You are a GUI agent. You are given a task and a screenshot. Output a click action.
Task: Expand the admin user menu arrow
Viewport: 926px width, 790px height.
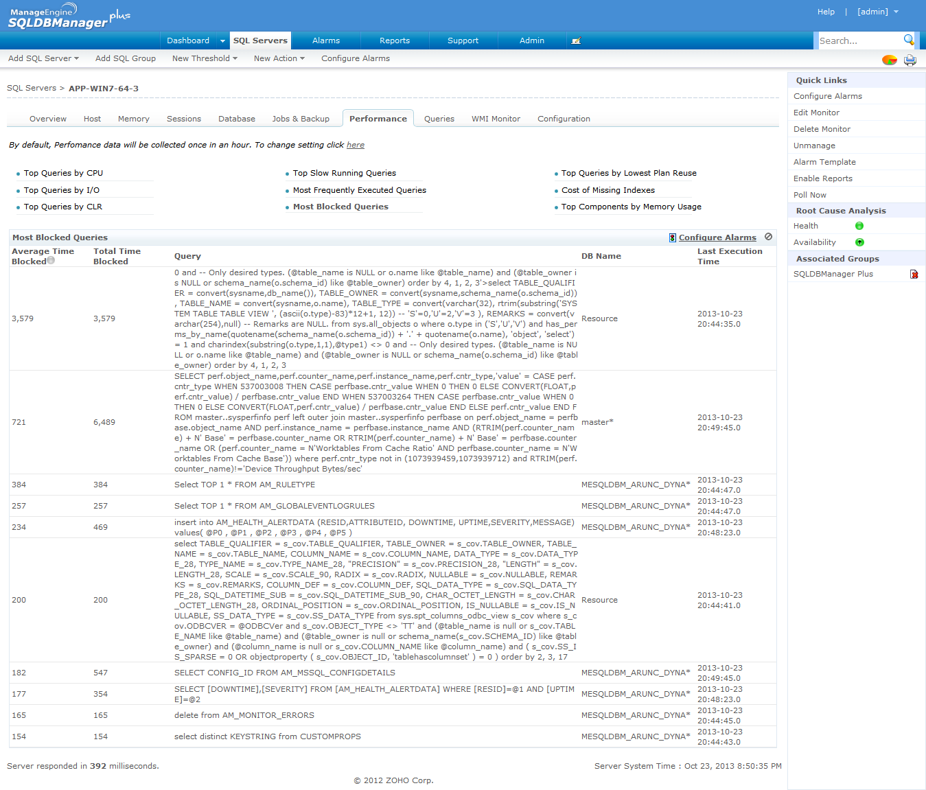(x=896, y=12)
